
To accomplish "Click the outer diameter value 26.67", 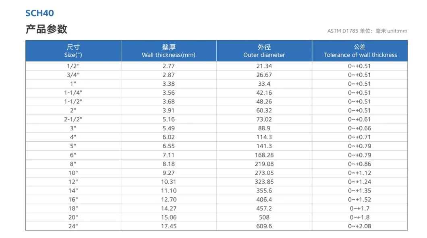I will point(264,75).
